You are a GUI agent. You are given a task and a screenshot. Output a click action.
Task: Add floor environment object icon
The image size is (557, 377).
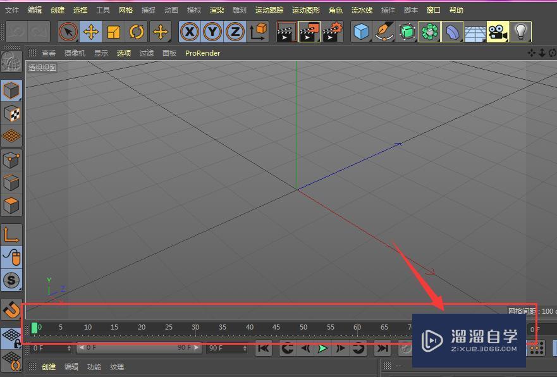475,32
